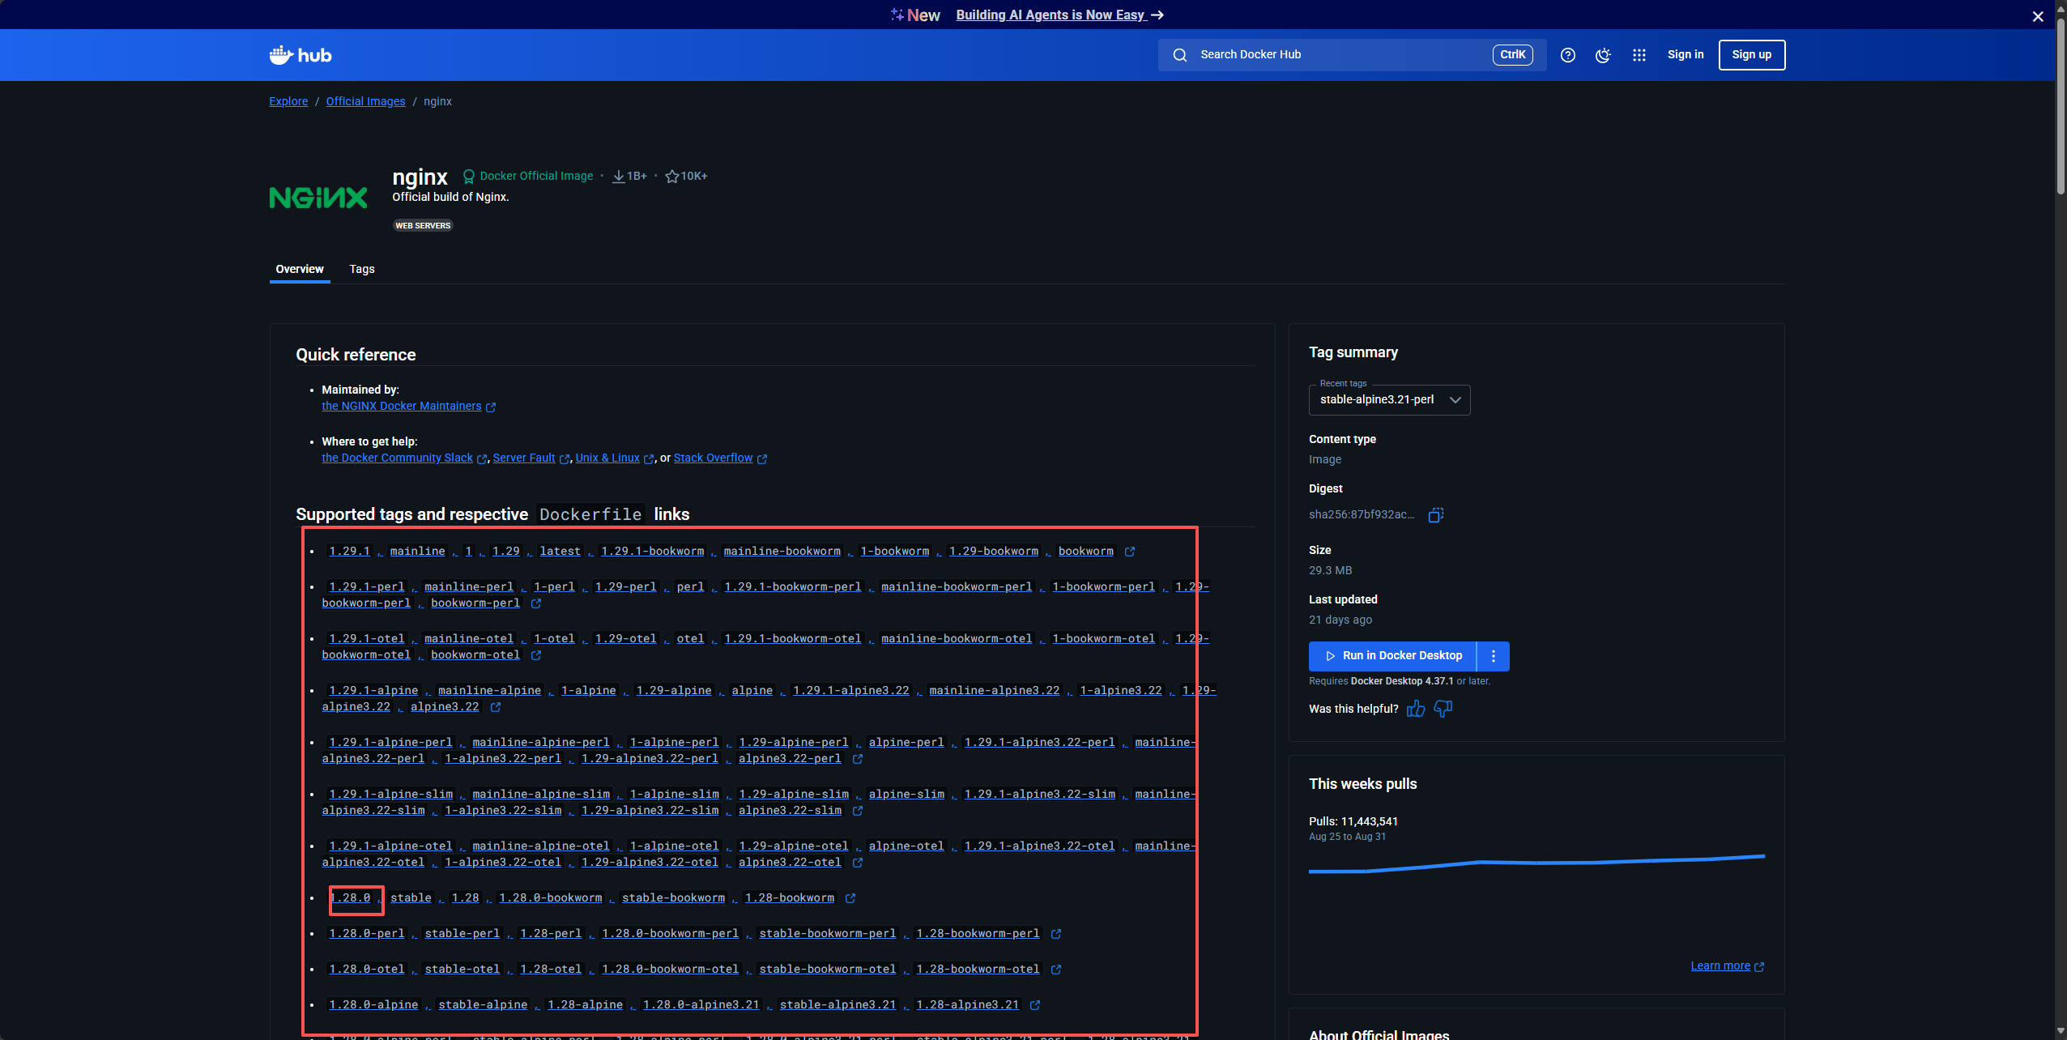Open external link icon after bookworm-otel
This screenshot has width=2067, height=1040.
[x=536, y=655]
